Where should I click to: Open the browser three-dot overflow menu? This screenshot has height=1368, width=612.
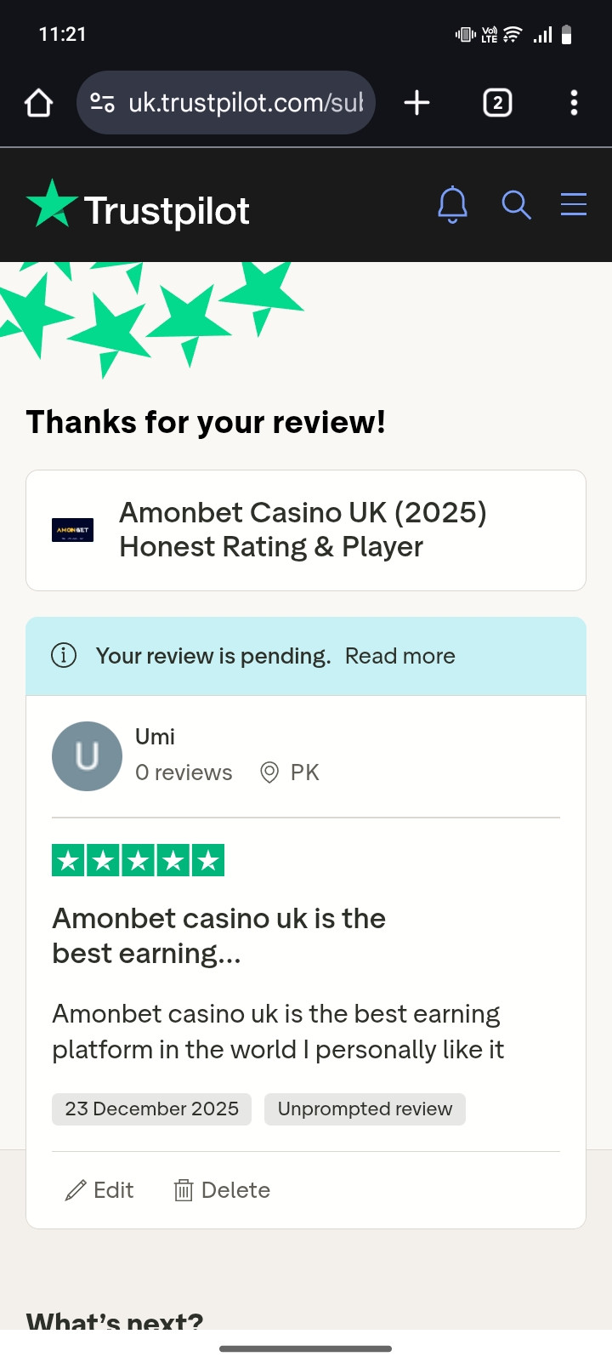coord(574,103)
